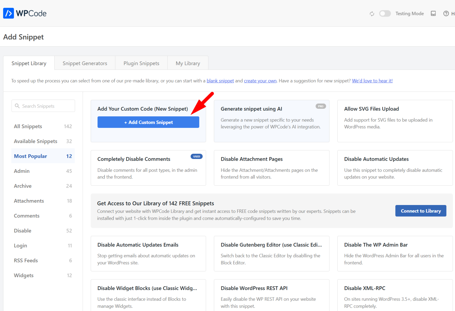
Task: Switch to Snippet Library tab
Action: (29, 63)
